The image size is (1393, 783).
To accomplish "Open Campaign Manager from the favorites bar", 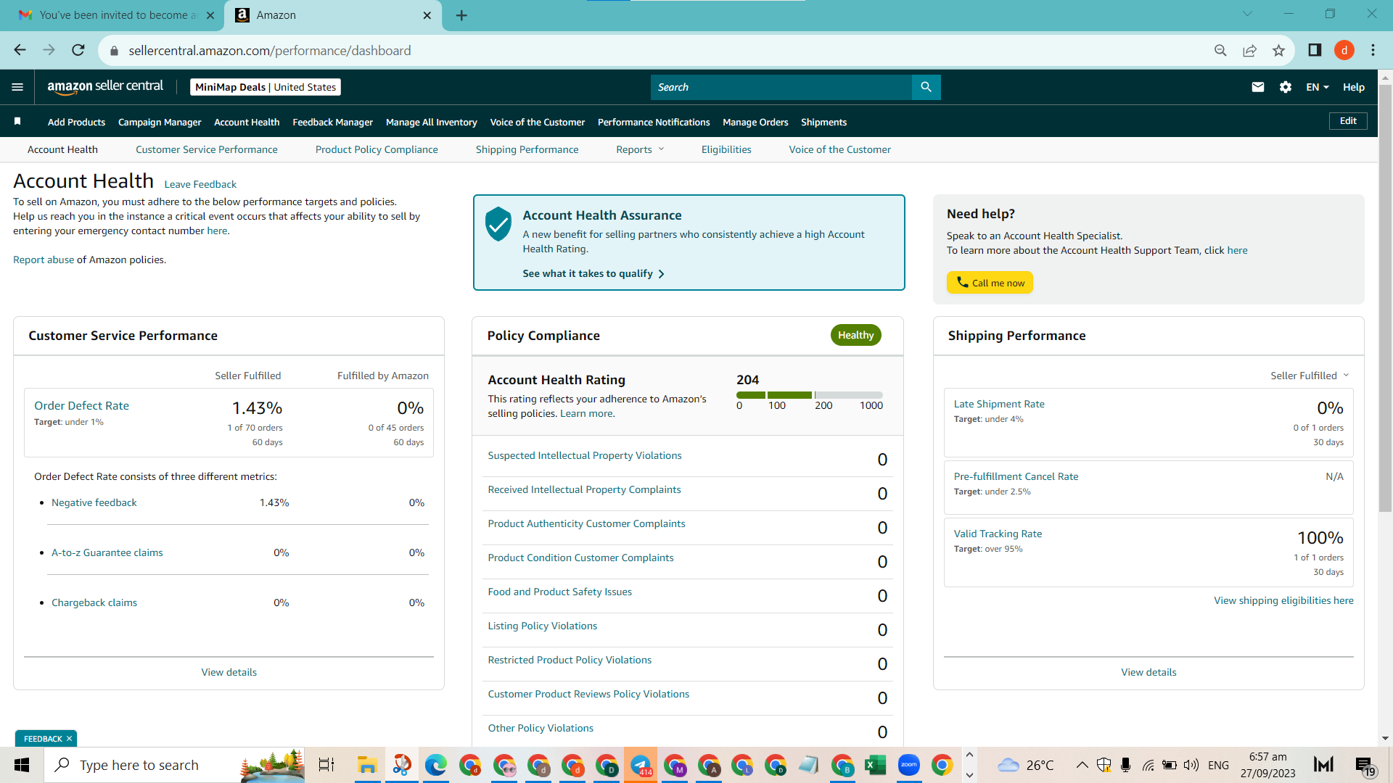I will (x=160, y=122).
